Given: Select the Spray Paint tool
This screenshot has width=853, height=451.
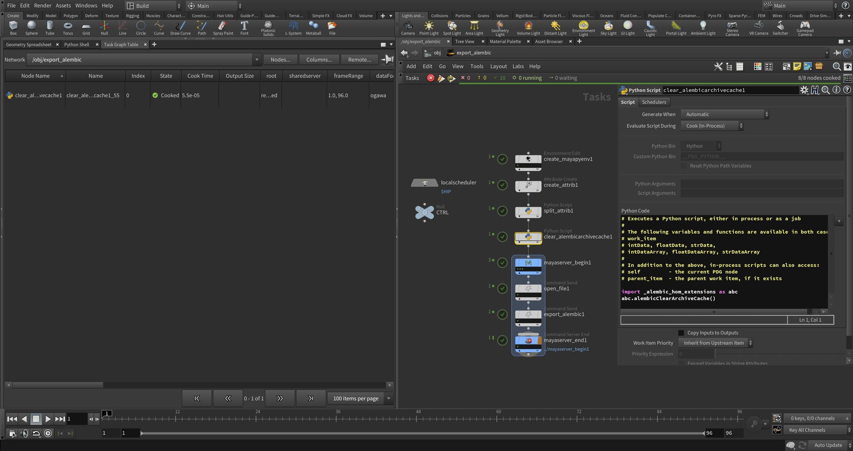Looking at the screenshot, I should coord(223,28).
